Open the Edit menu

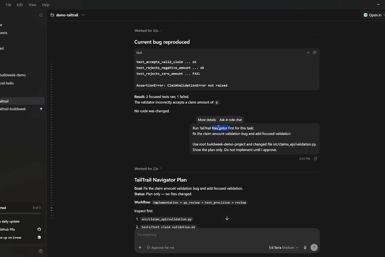pyautogui.click(x=20, y=5)
